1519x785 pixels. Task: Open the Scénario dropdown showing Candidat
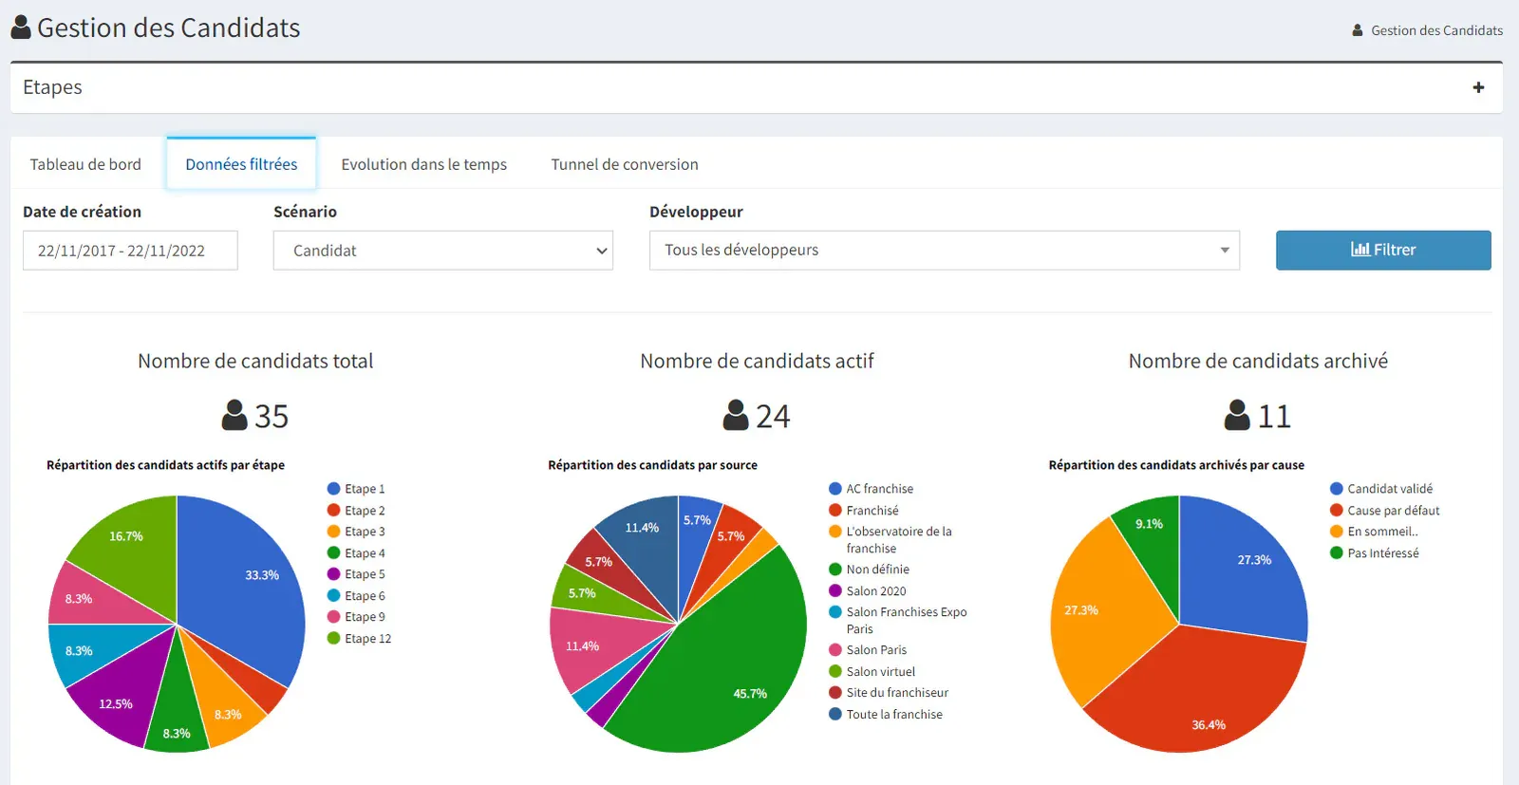[x=443, y=251]
